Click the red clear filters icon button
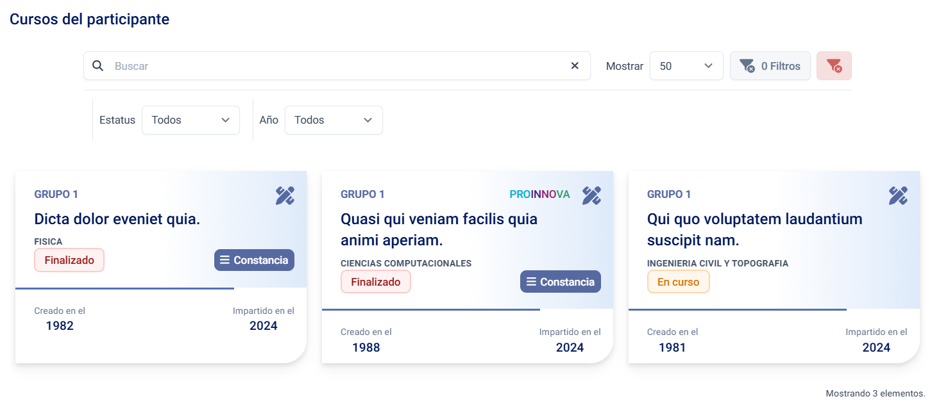Viewport: 932px width, 408px height. 833,66
